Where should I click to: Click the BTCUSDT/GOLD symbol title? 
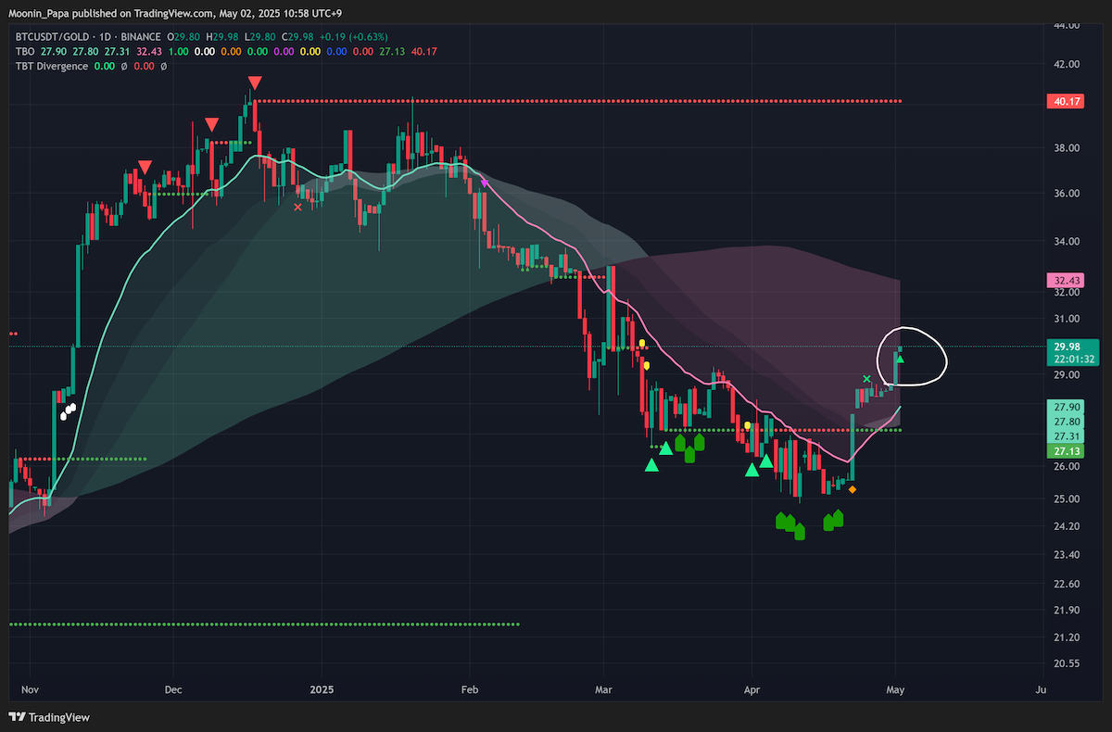tap(53, 36)
